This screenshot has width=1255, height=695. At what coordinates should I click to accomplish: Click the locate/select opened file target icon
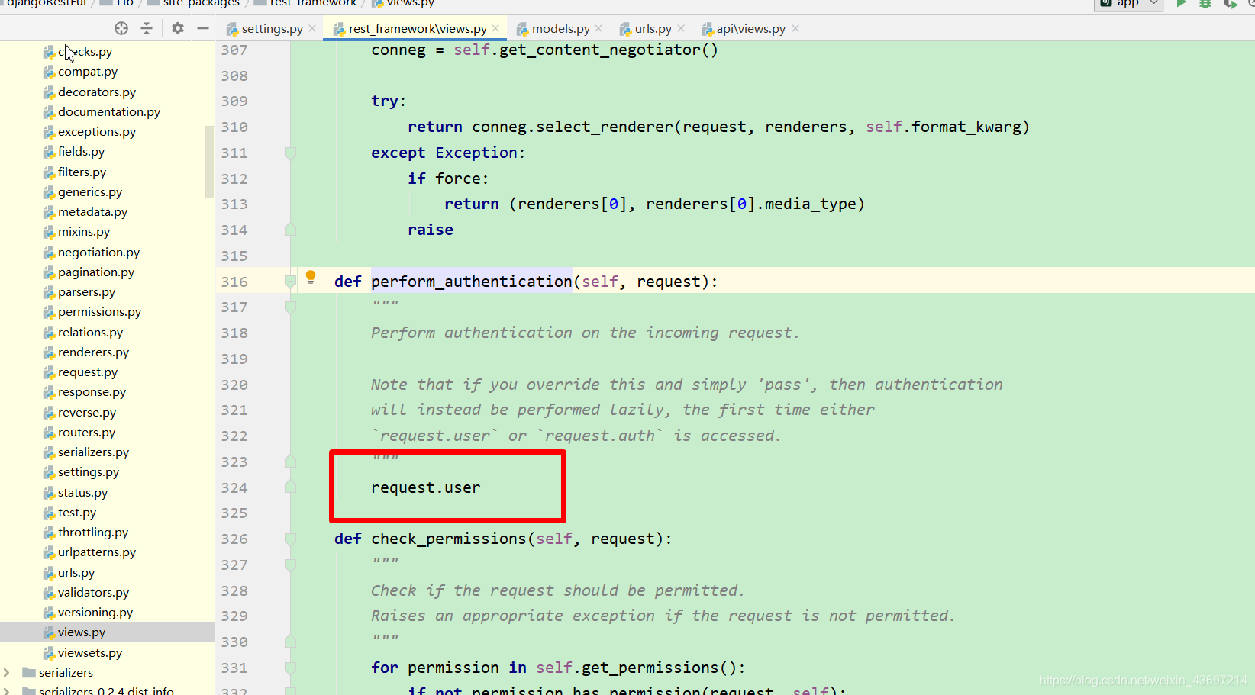(121, 28)
